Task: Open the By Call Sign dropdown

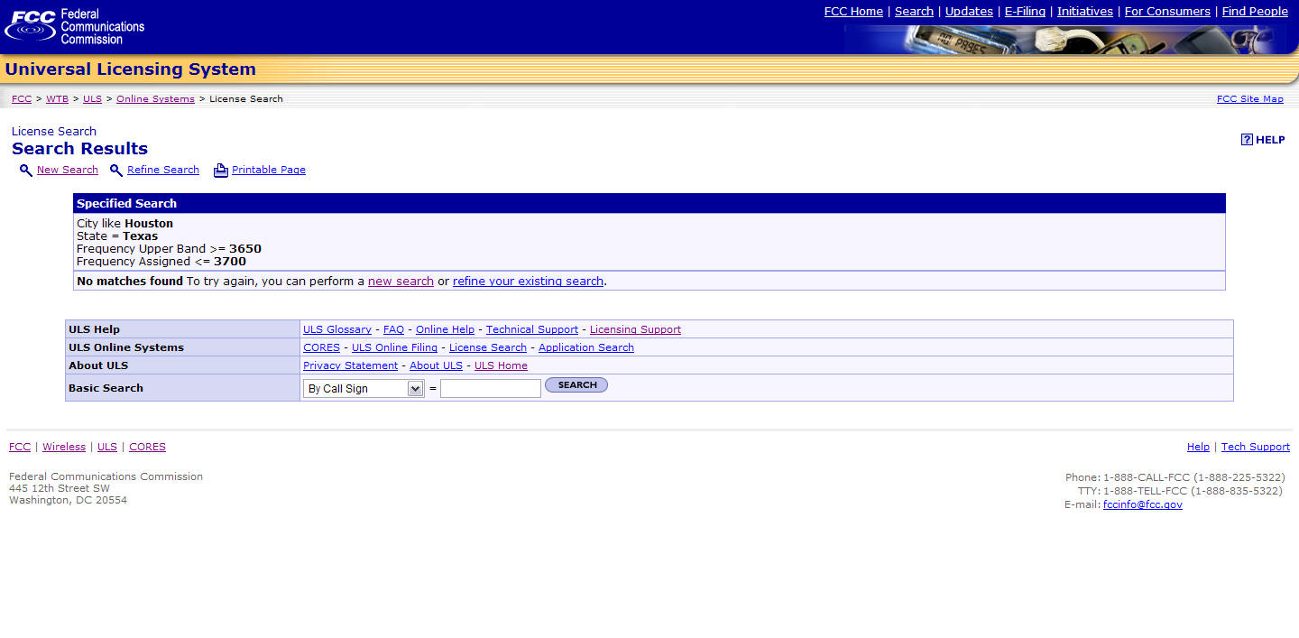Action: (x=364, y=388)
